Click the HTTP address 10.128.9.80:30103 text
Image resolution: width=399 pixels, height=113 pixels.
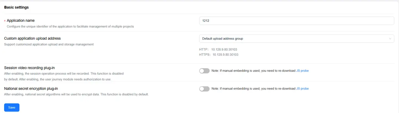pos(224,50)
